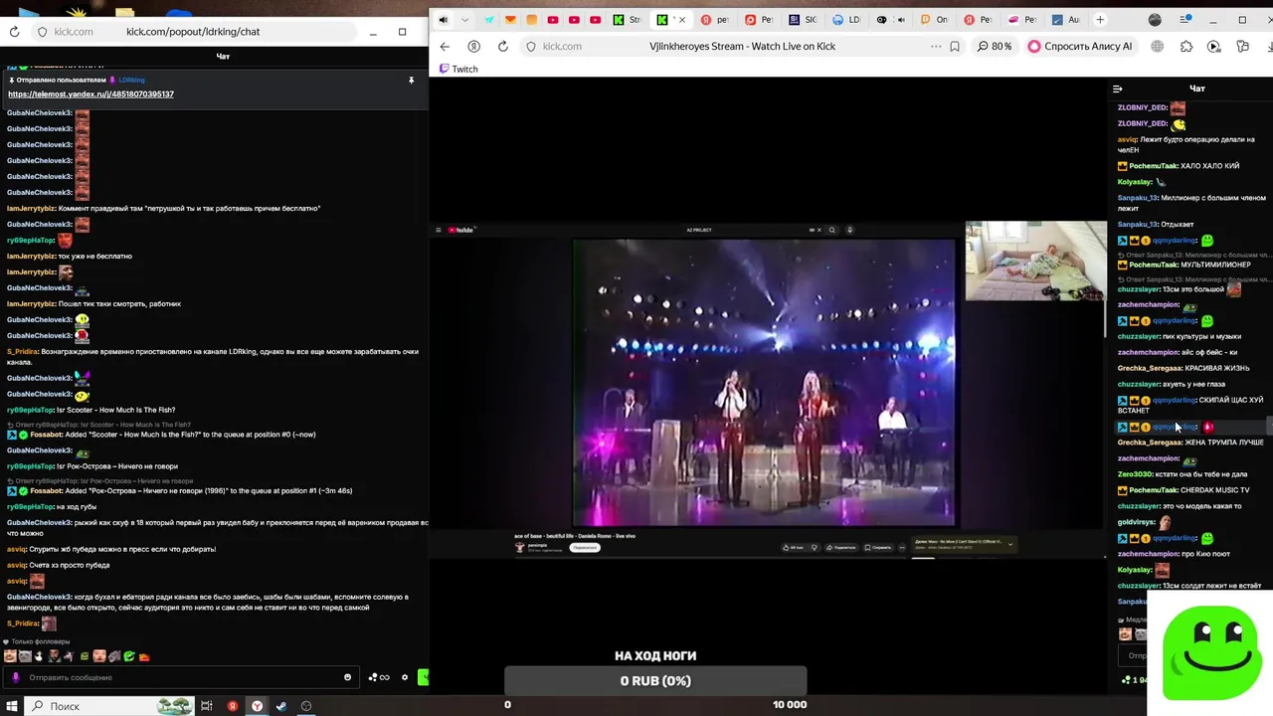Pick the first face emote in quick row
The width and height of the screenshot is (1273, 716).
(10, 656)
